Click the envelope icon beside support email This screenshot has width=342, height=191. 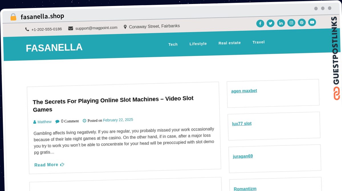[x=71, y=28]
